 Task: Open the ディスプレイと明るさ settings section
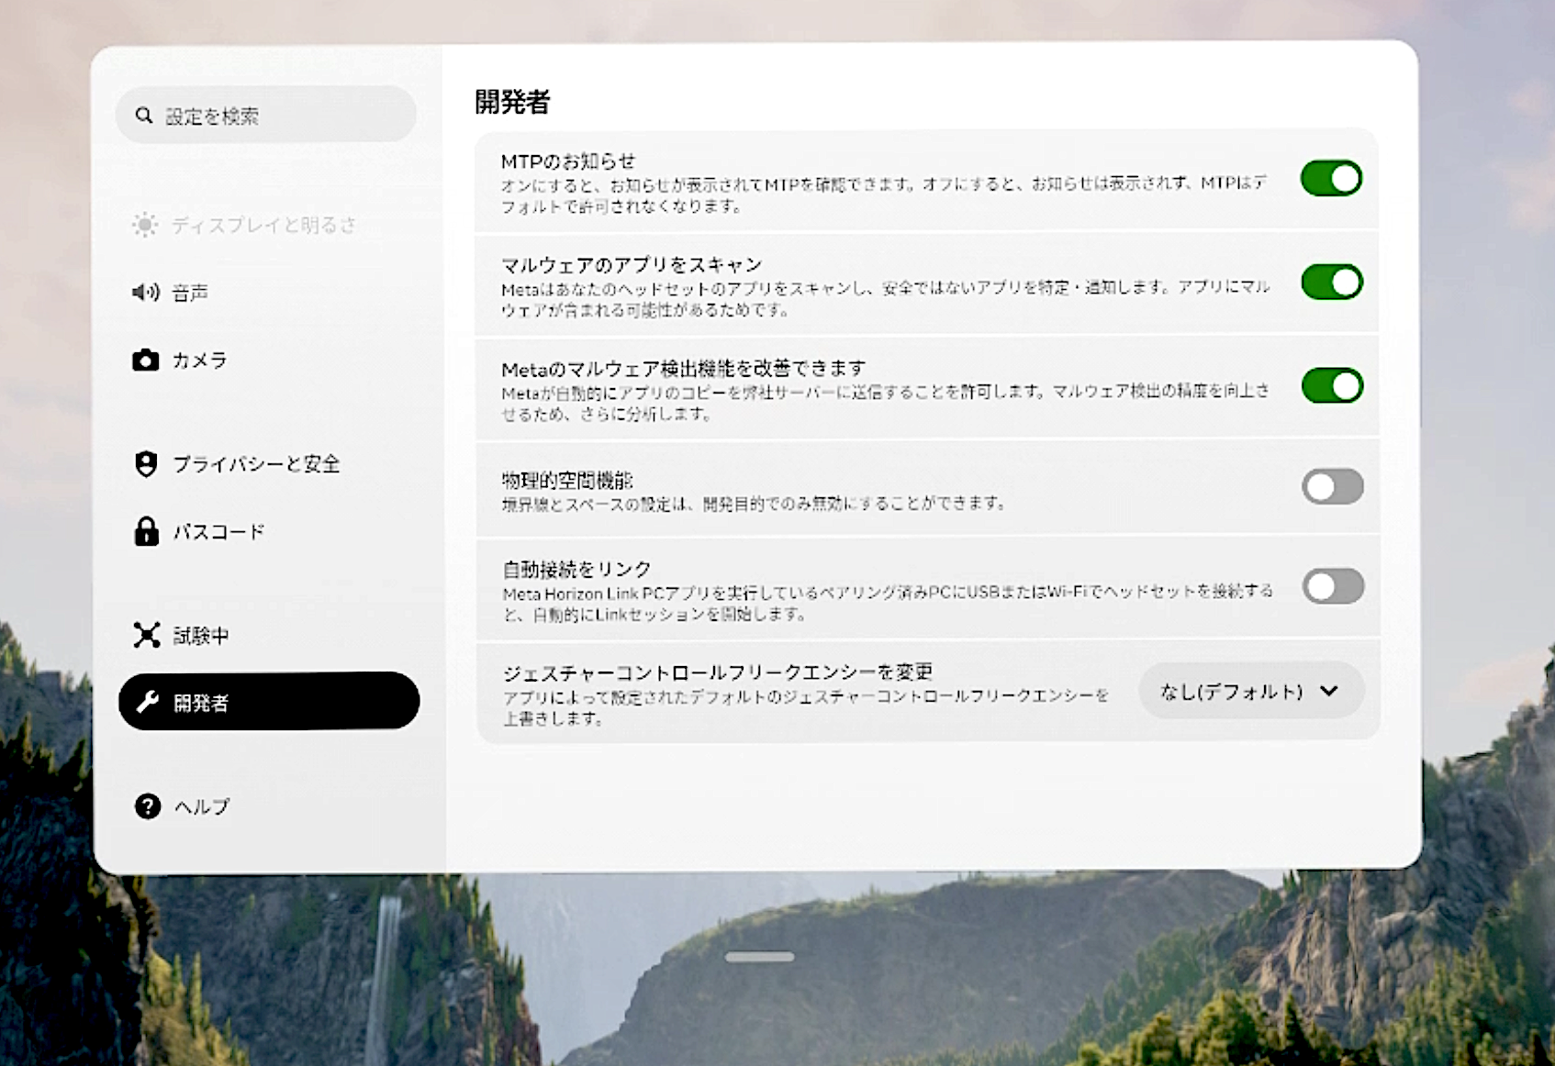pyautogui.click(x=267, y=225)
